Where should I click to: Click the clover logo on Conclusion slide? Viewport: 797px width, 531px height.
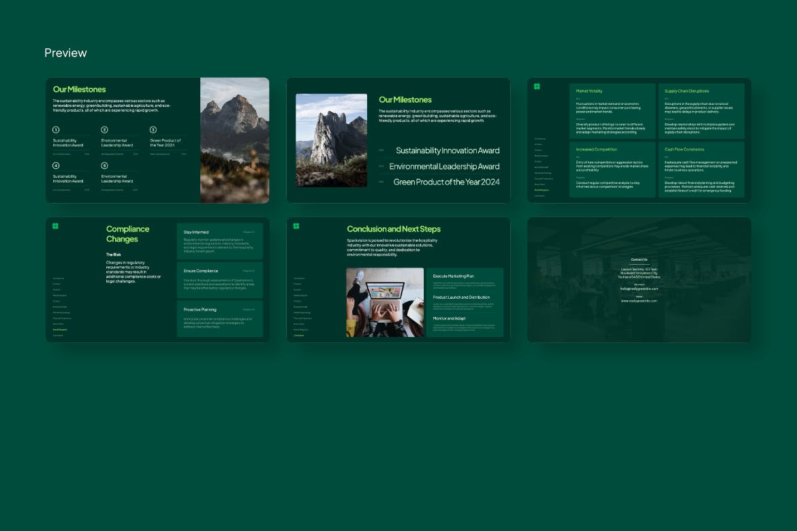296,226
